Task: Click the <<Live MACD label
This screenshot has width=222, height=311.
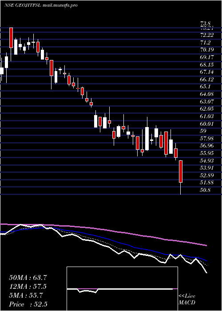Action: (x=187, y=299)
